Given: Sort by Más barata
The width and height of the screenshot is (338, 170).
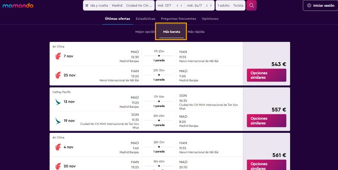Looking at the screenshot, I should [172, 32].
